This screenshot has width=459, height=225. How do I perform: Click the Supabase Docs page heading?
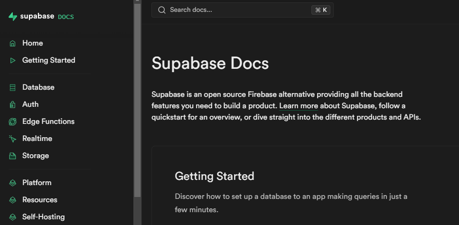[x=210, y=64]
